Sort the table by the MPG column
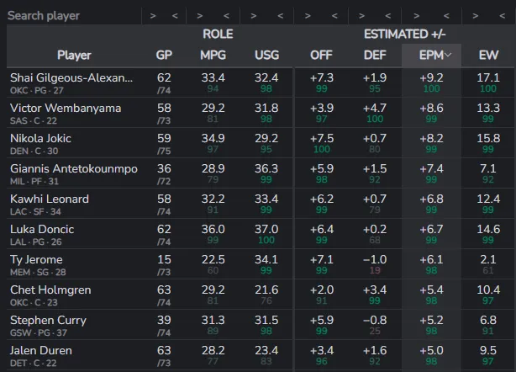Image resolution: width=516 pixels, height=372 pixels. (x=213, y=56)
